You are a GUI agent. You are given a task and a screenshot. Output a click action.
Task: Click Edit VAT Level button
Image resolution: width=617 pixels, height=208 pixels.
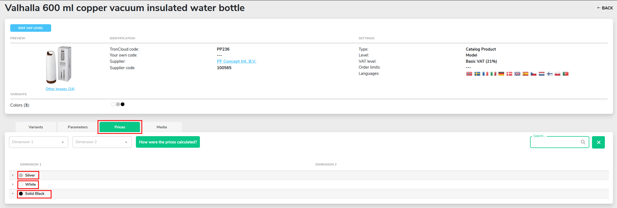point(31,28)
